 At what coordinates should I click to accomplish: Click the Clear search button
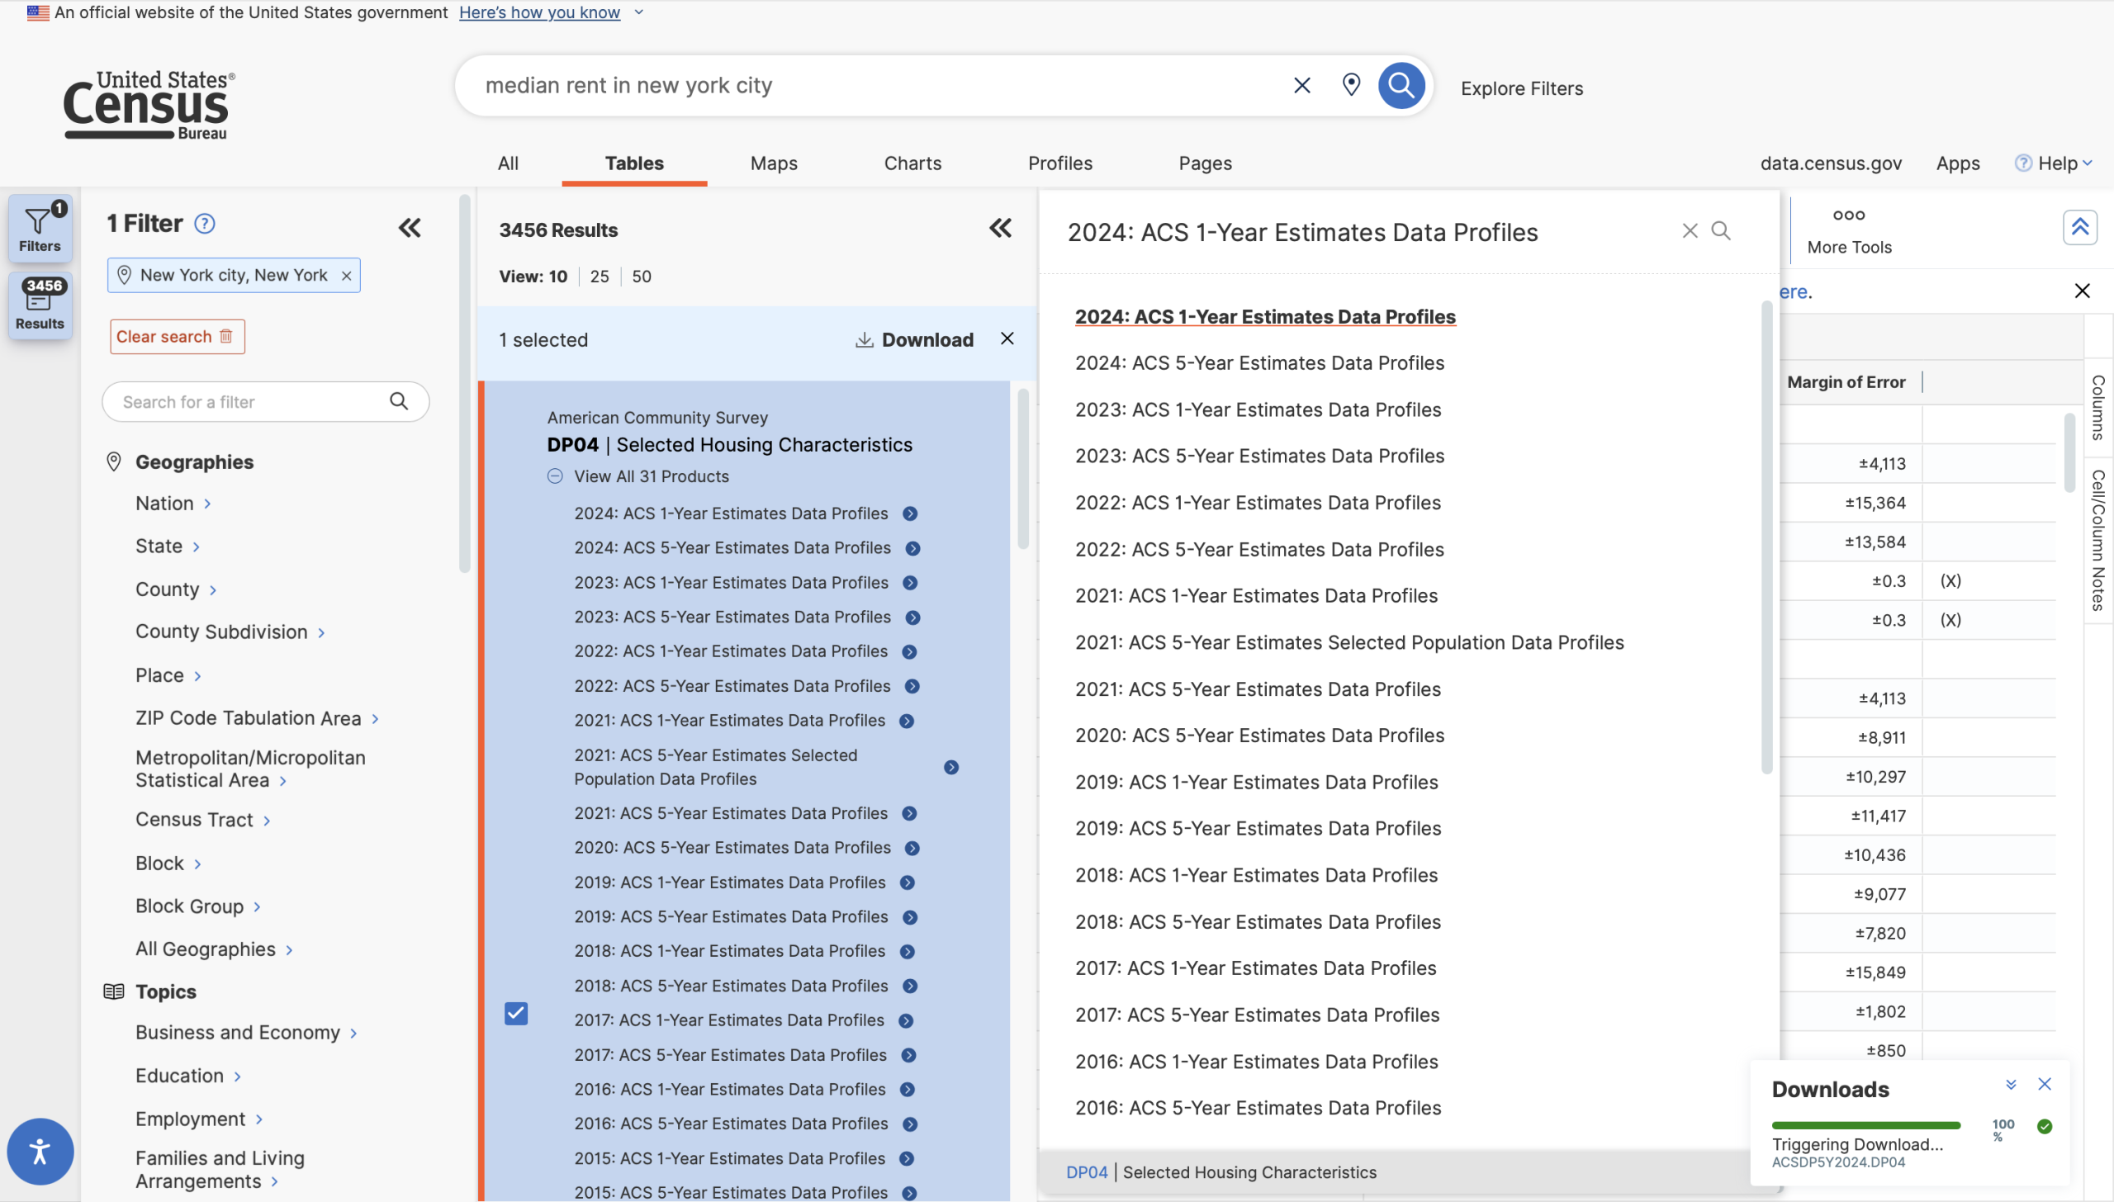click(177, 337)
